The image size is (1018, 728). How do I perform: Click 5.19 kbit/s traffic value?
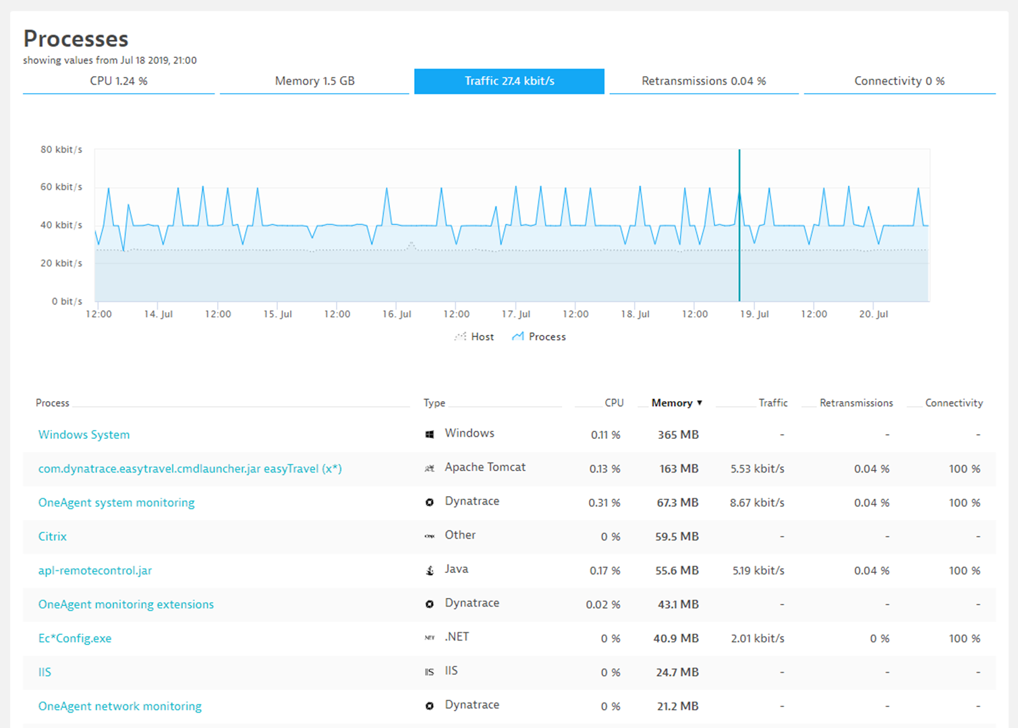pyautogui.click(x=758, y=570)
